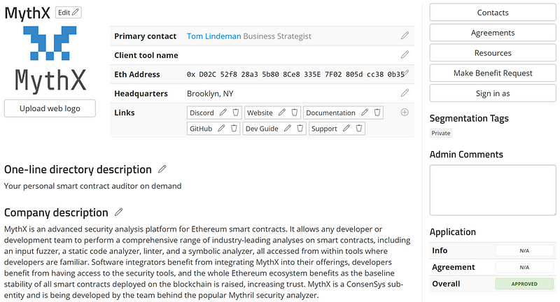Open the Documentation link
The width and height of the screenshot is (560, 302).
pyautogui.click(x=330, y=113)
